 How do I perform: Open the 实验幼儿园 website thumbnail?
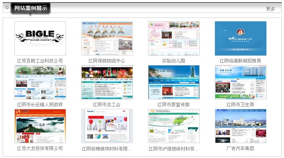[x=174, y=38]
